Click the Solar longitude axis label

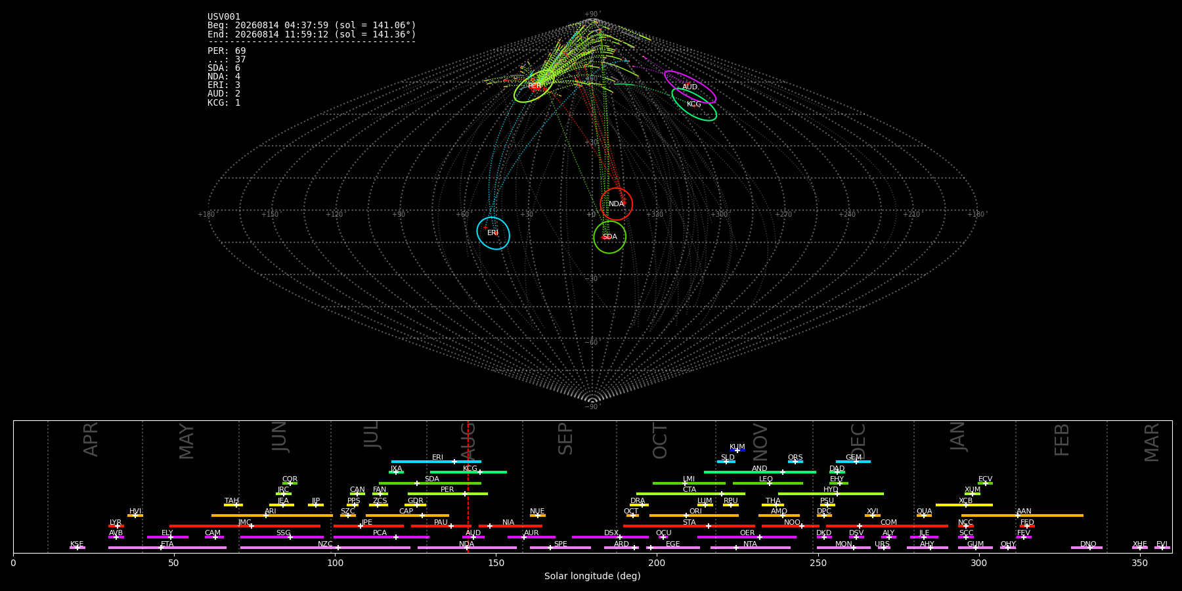coord(592,576)
